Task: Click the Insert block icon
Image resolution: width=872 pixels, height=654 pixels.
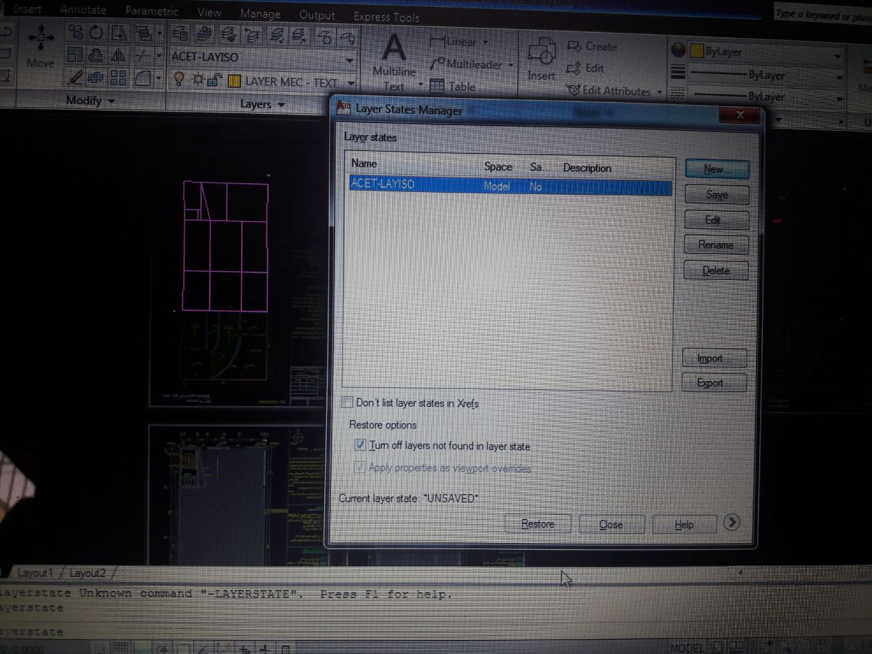Action: point(542,58)
